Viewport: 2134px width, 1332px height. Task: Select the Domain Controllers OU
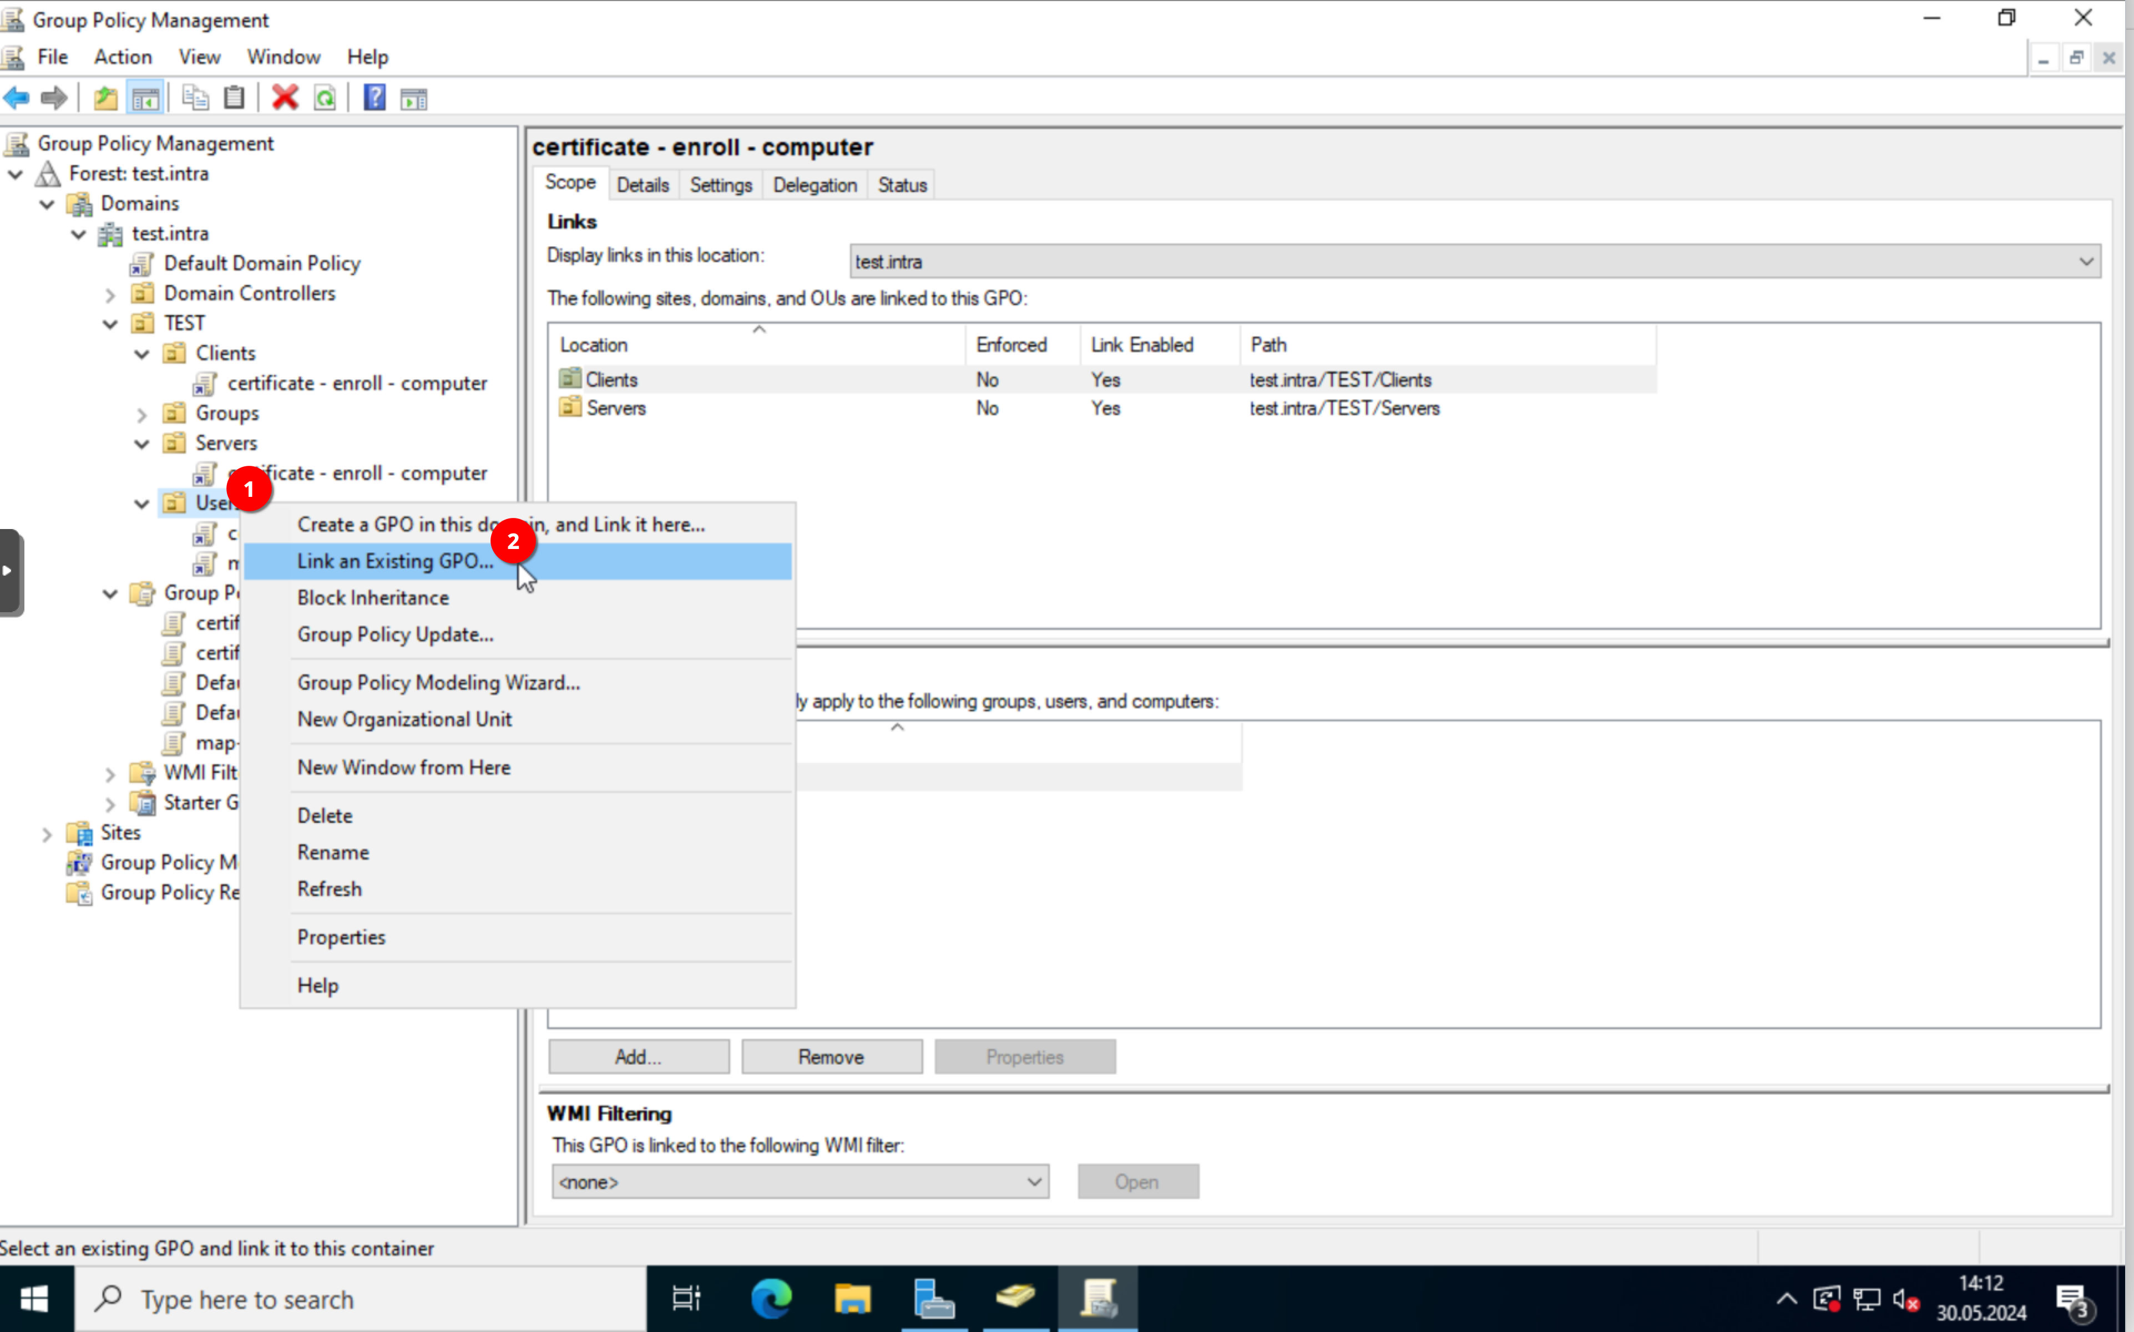pyautogui.click(x=250, y=293)
